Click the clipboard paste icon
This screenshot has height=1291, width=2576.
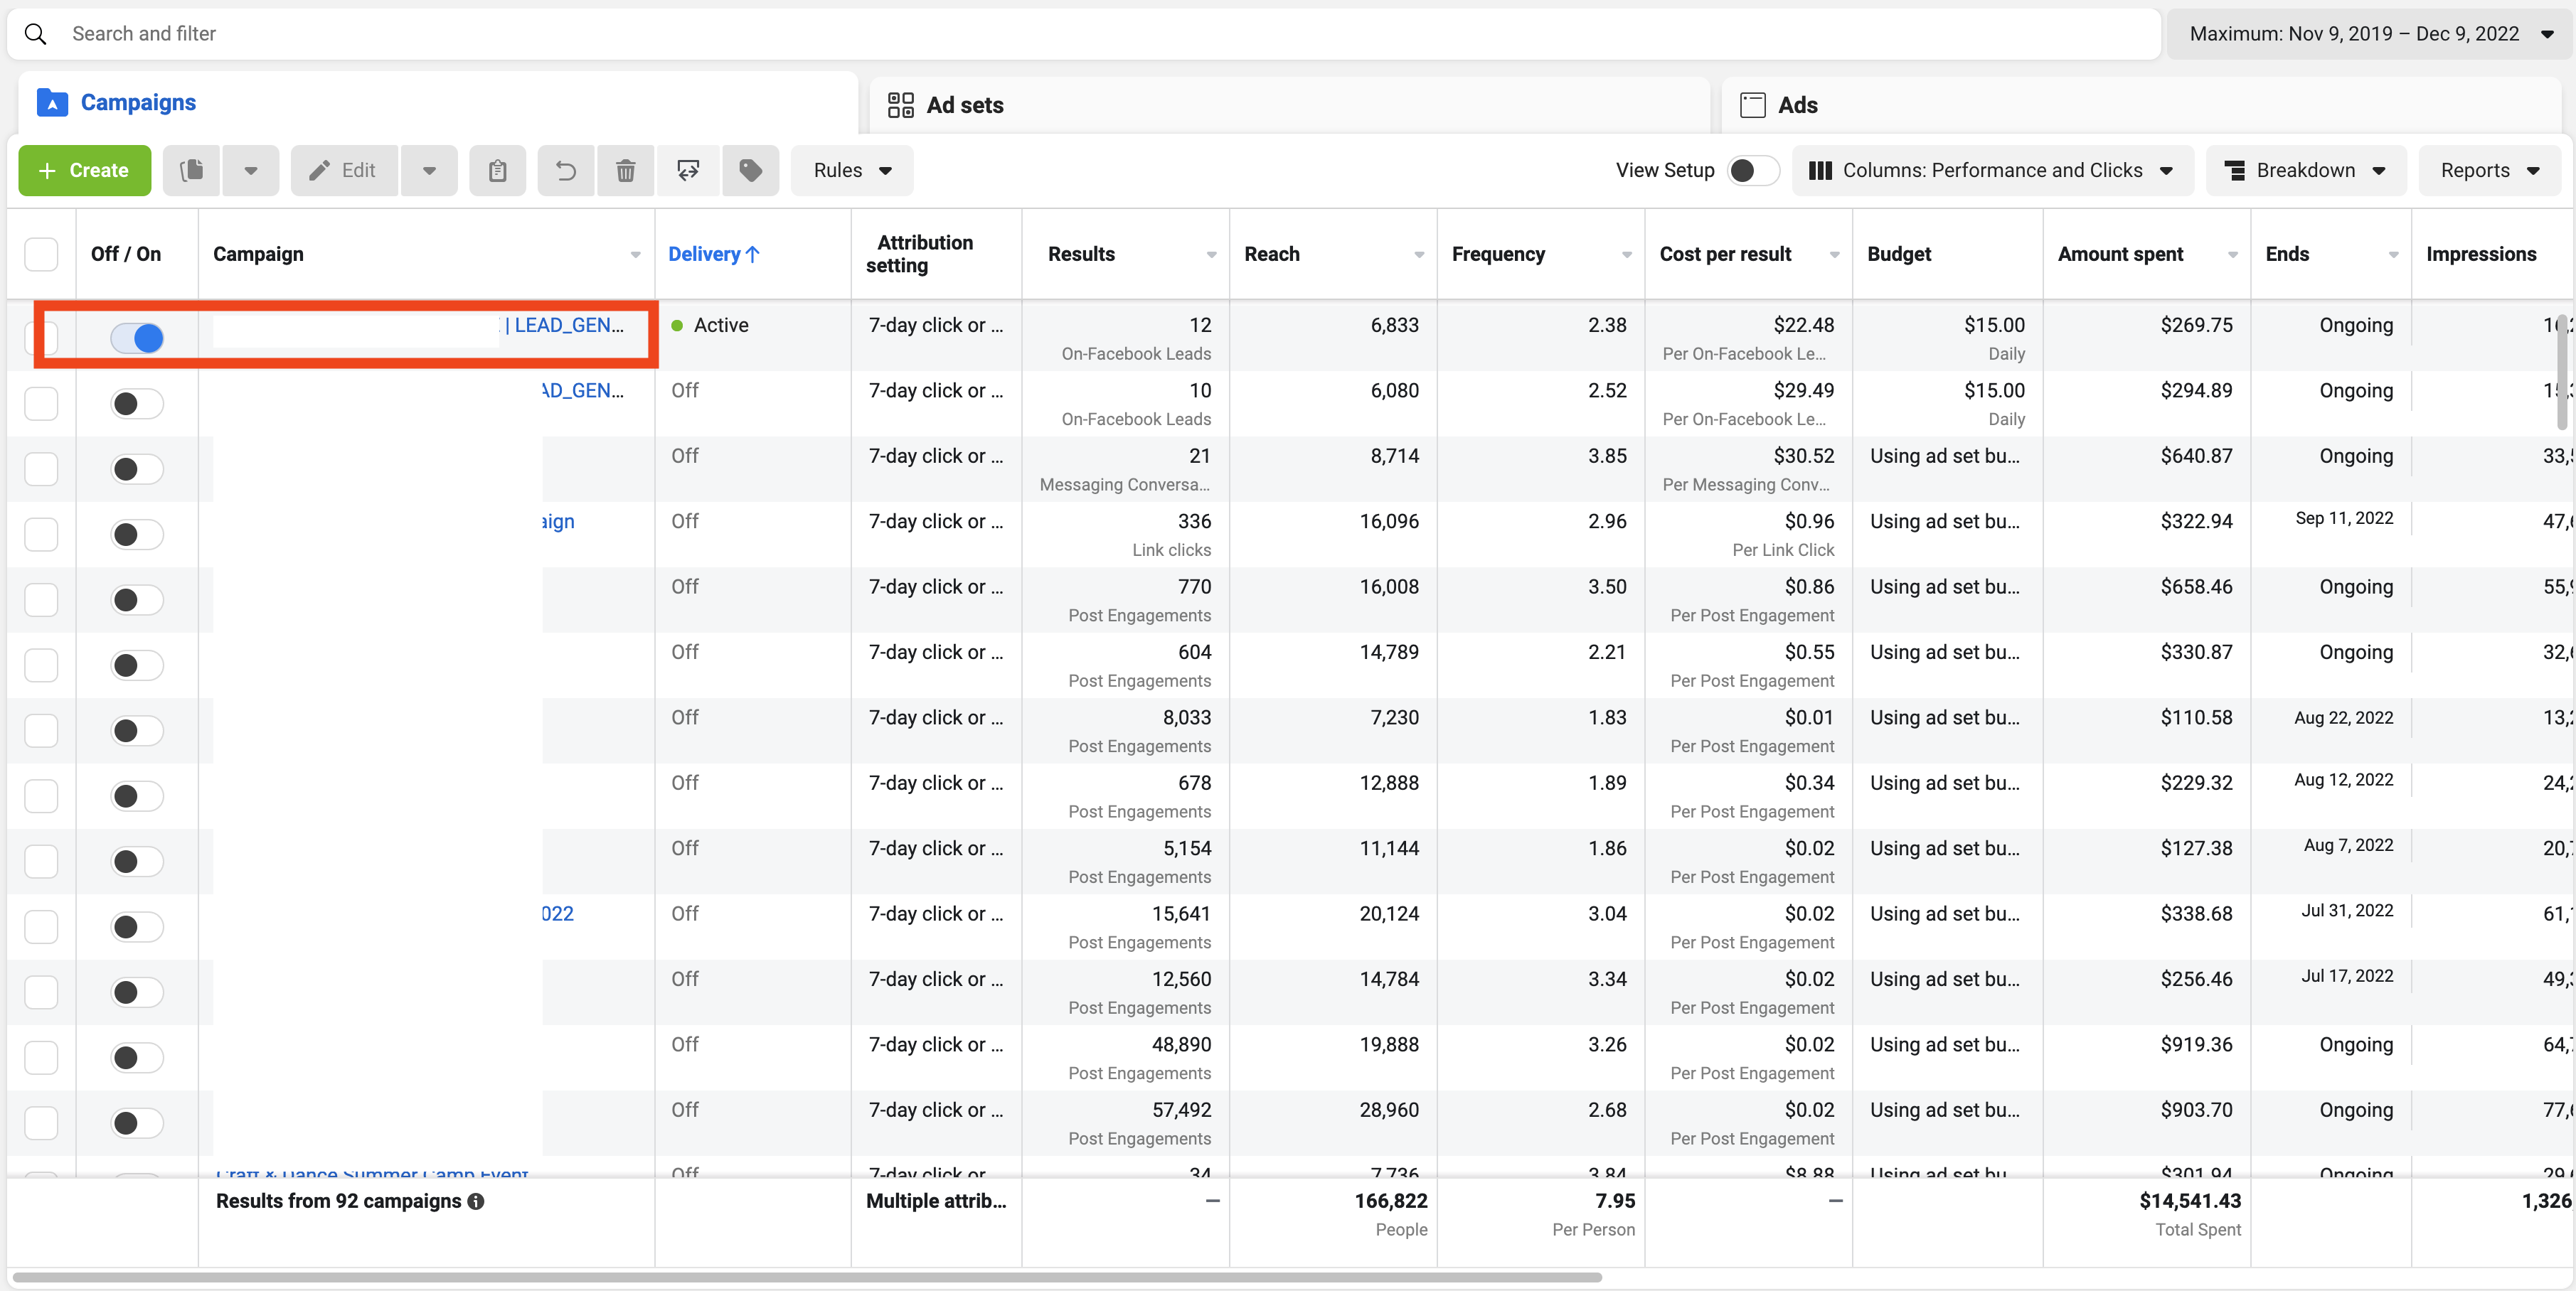[x=497, y=171]
